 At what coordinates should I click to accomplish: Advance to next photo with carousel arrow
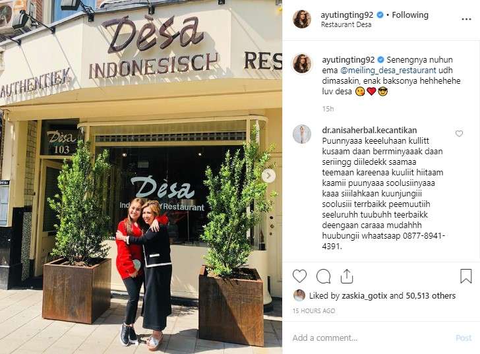[x=268, y=175]
